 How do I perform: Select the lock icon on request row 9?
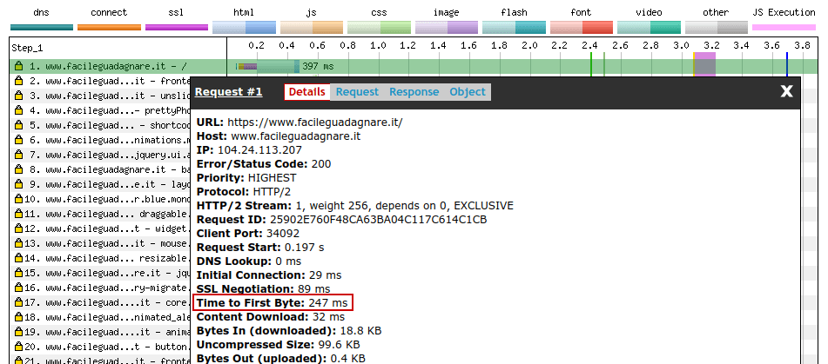pos(19,184)
